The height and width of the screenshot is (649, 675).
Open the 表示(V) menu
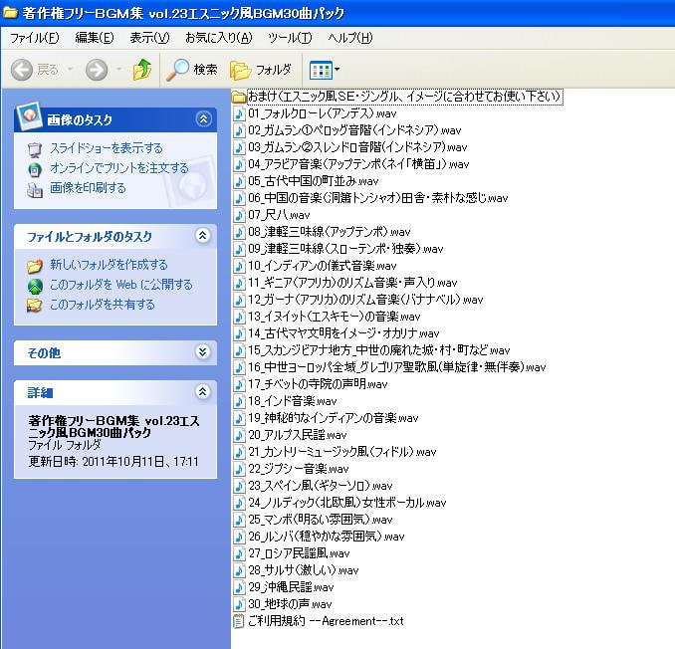click(149, 38)
